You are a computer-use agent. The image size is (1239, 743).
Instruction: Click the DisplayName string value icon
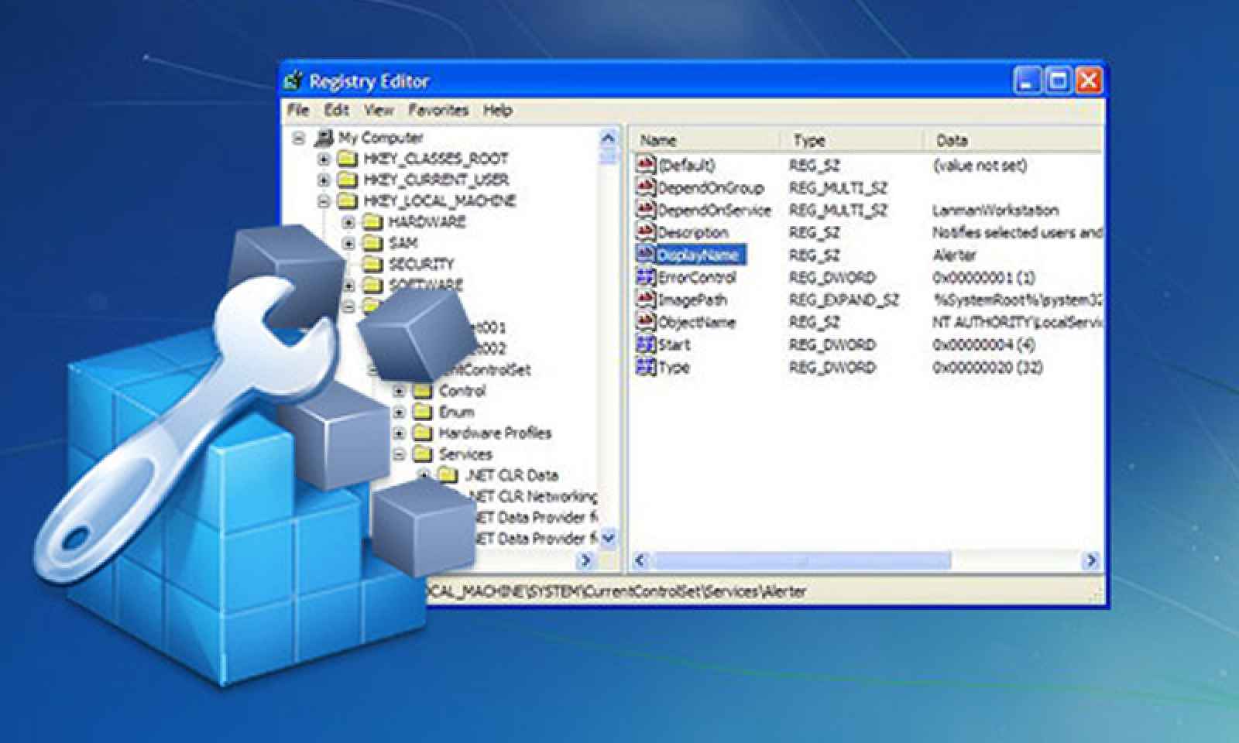click(645, 254)
